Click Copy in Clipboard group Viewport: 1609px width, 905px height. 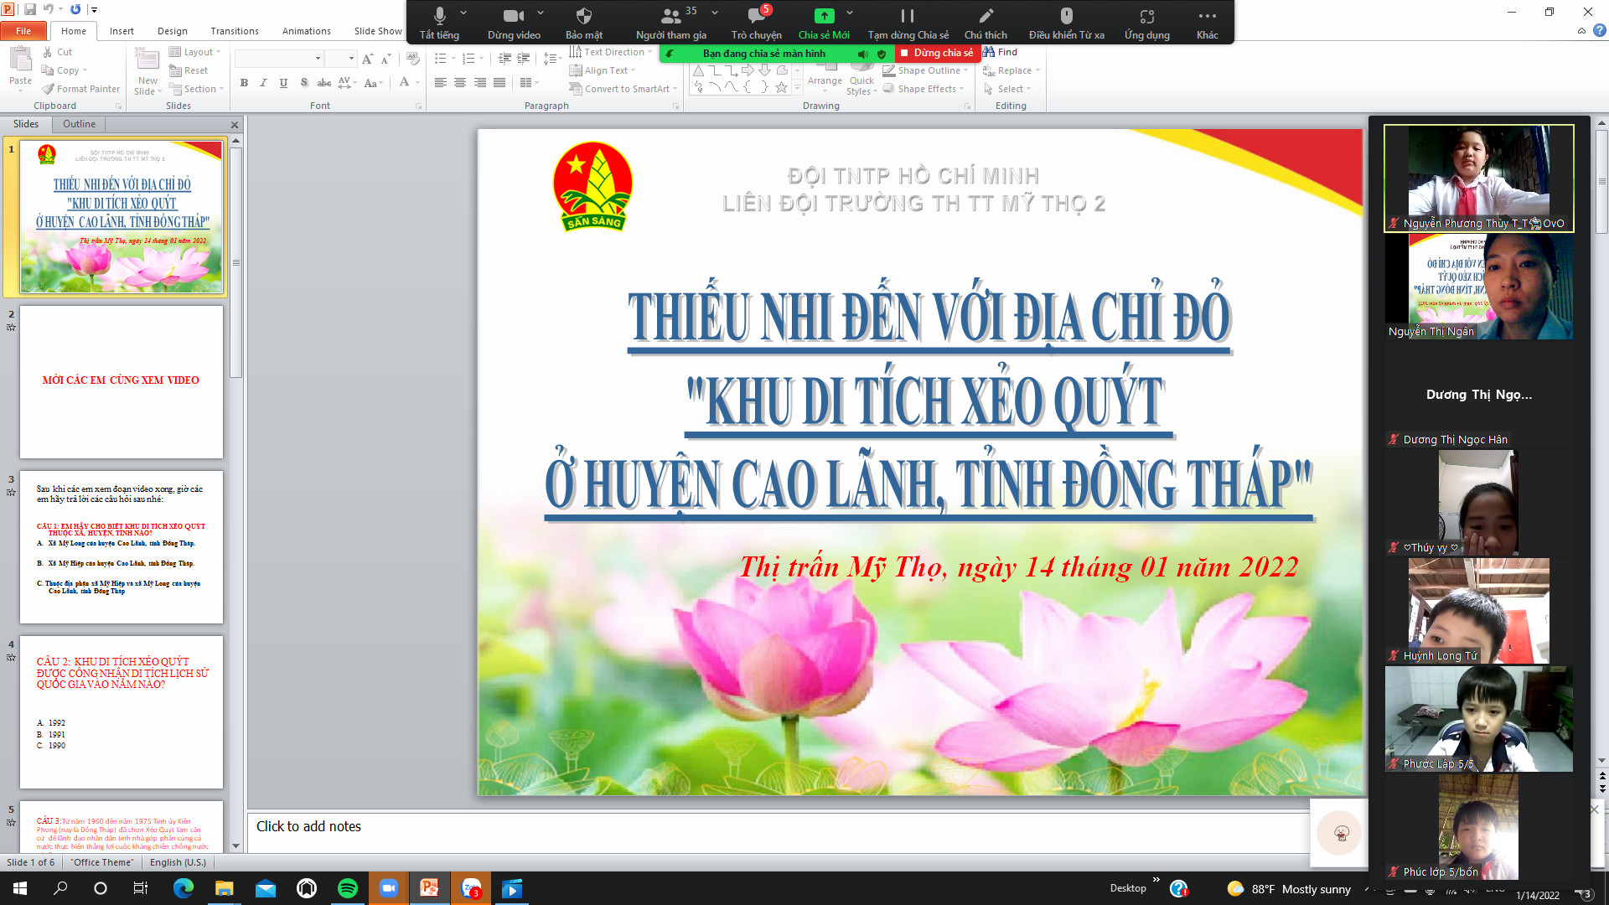click(65, 70)
